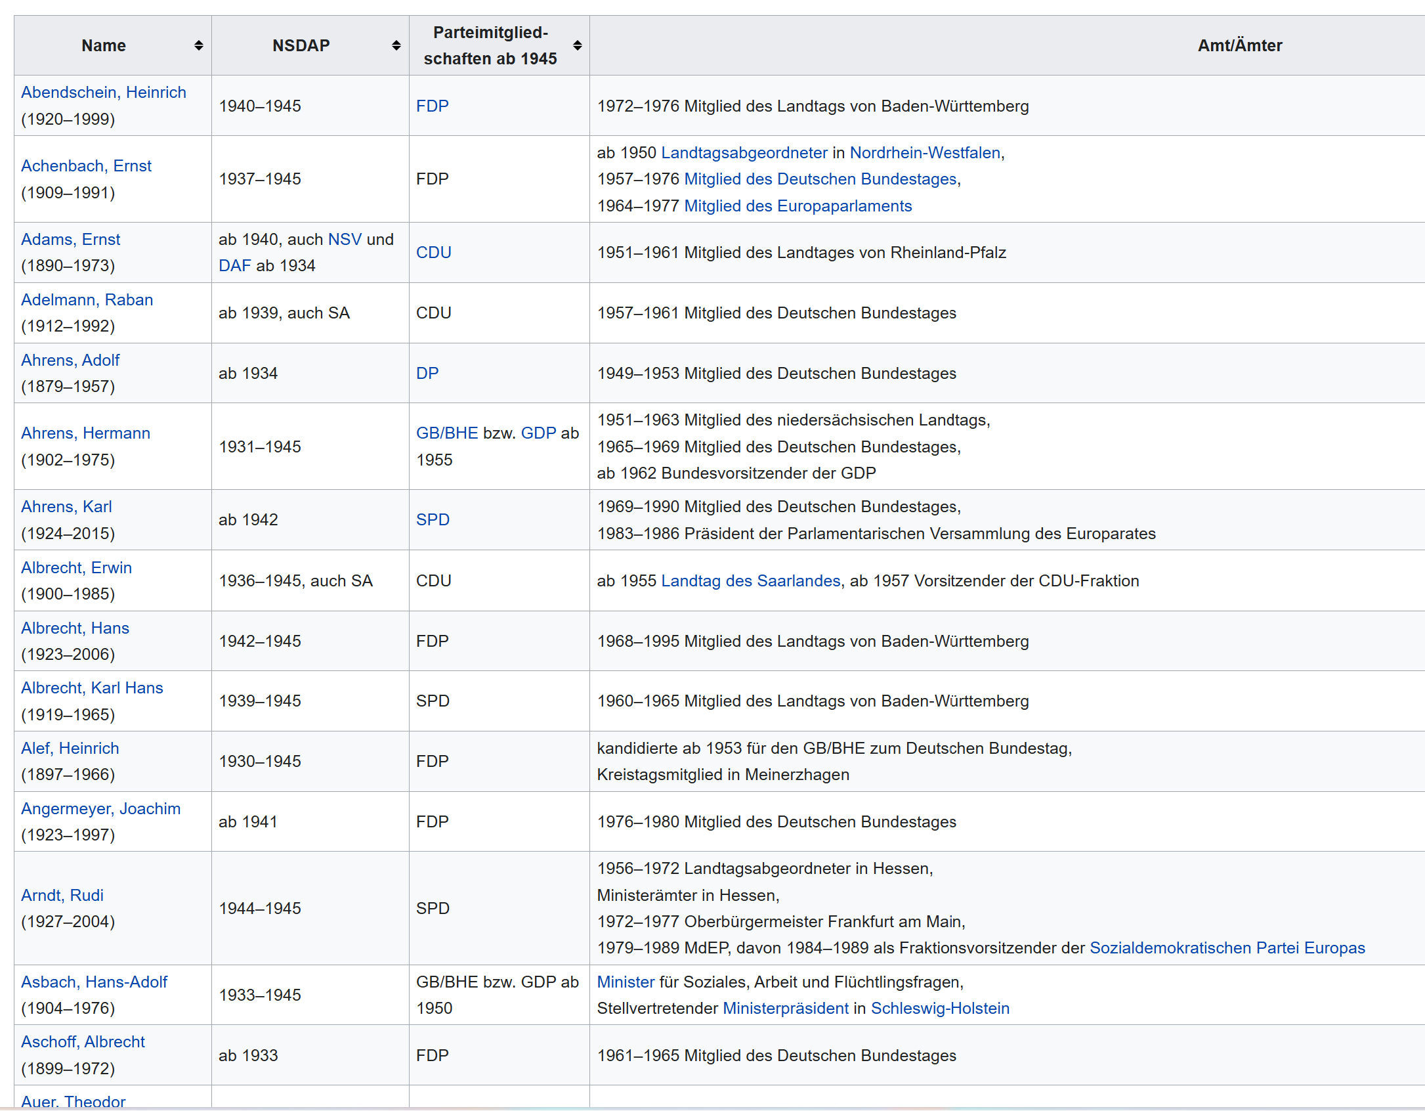
Task: Follow the GDP link for Ahrens, Hermann
Action: click(538, 433)
